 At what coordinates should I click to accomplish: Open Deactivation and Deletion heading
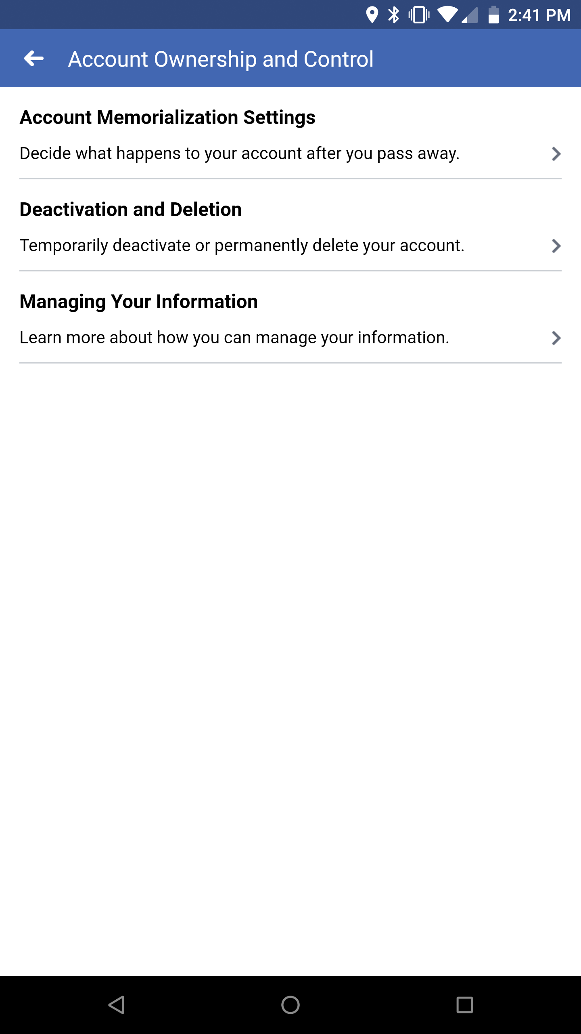pos(131,210)
